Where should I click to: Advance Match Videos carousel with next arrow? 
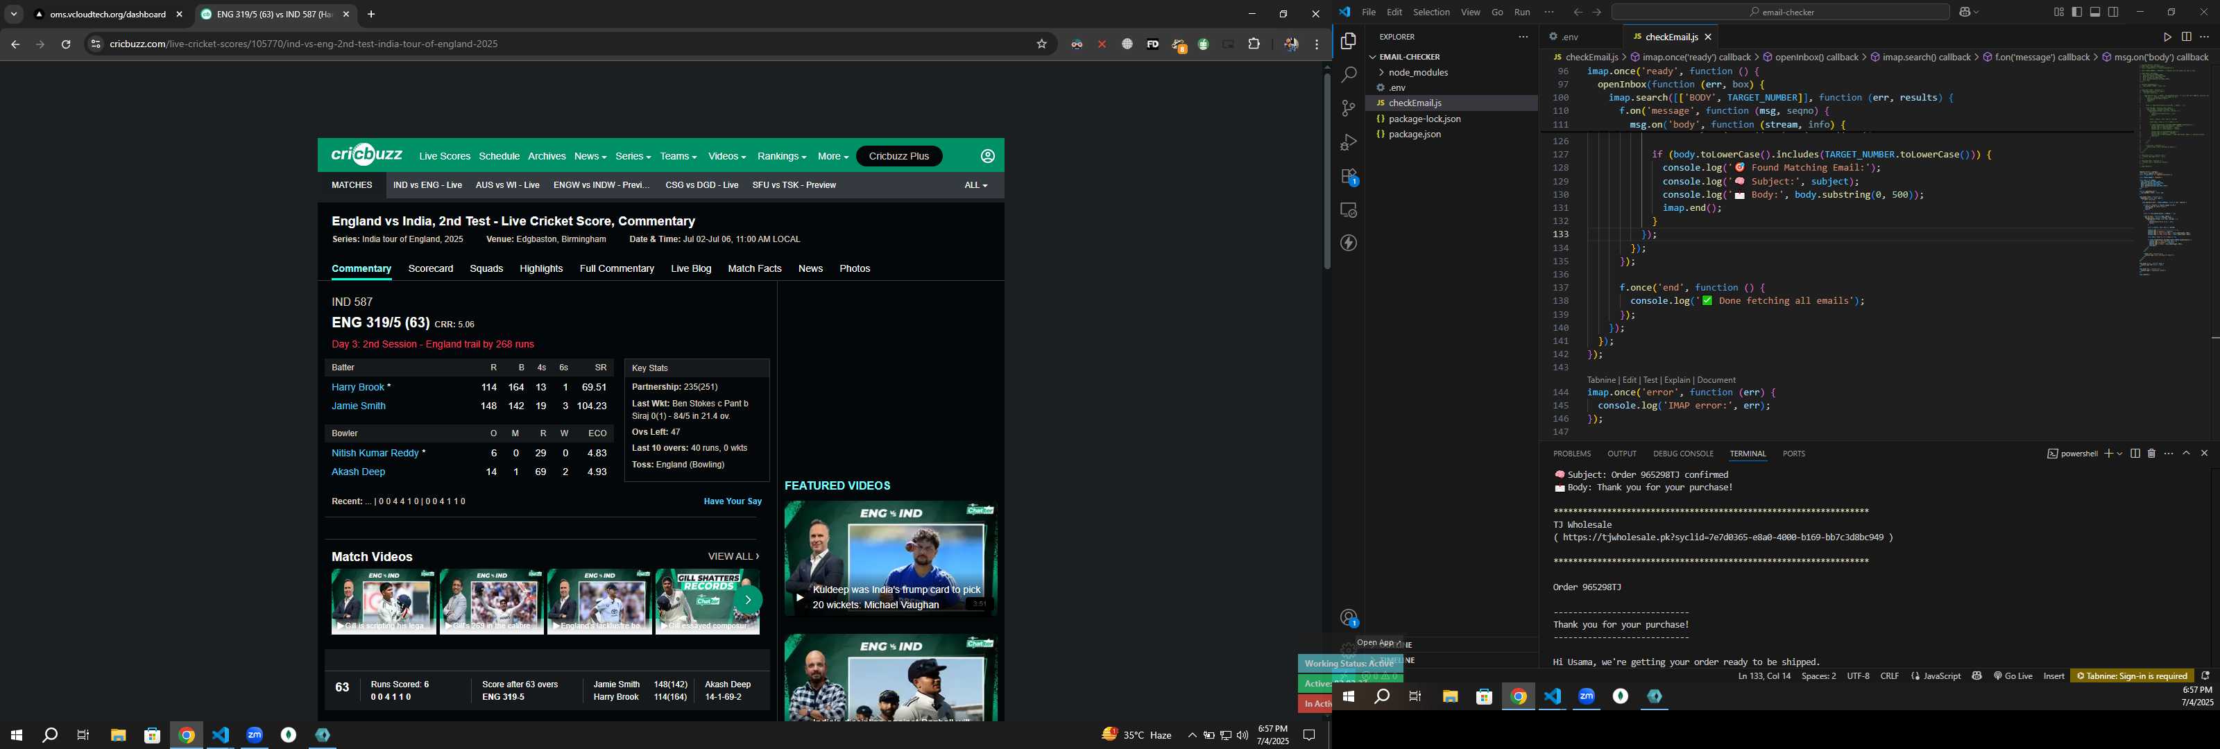click(747, 600)
